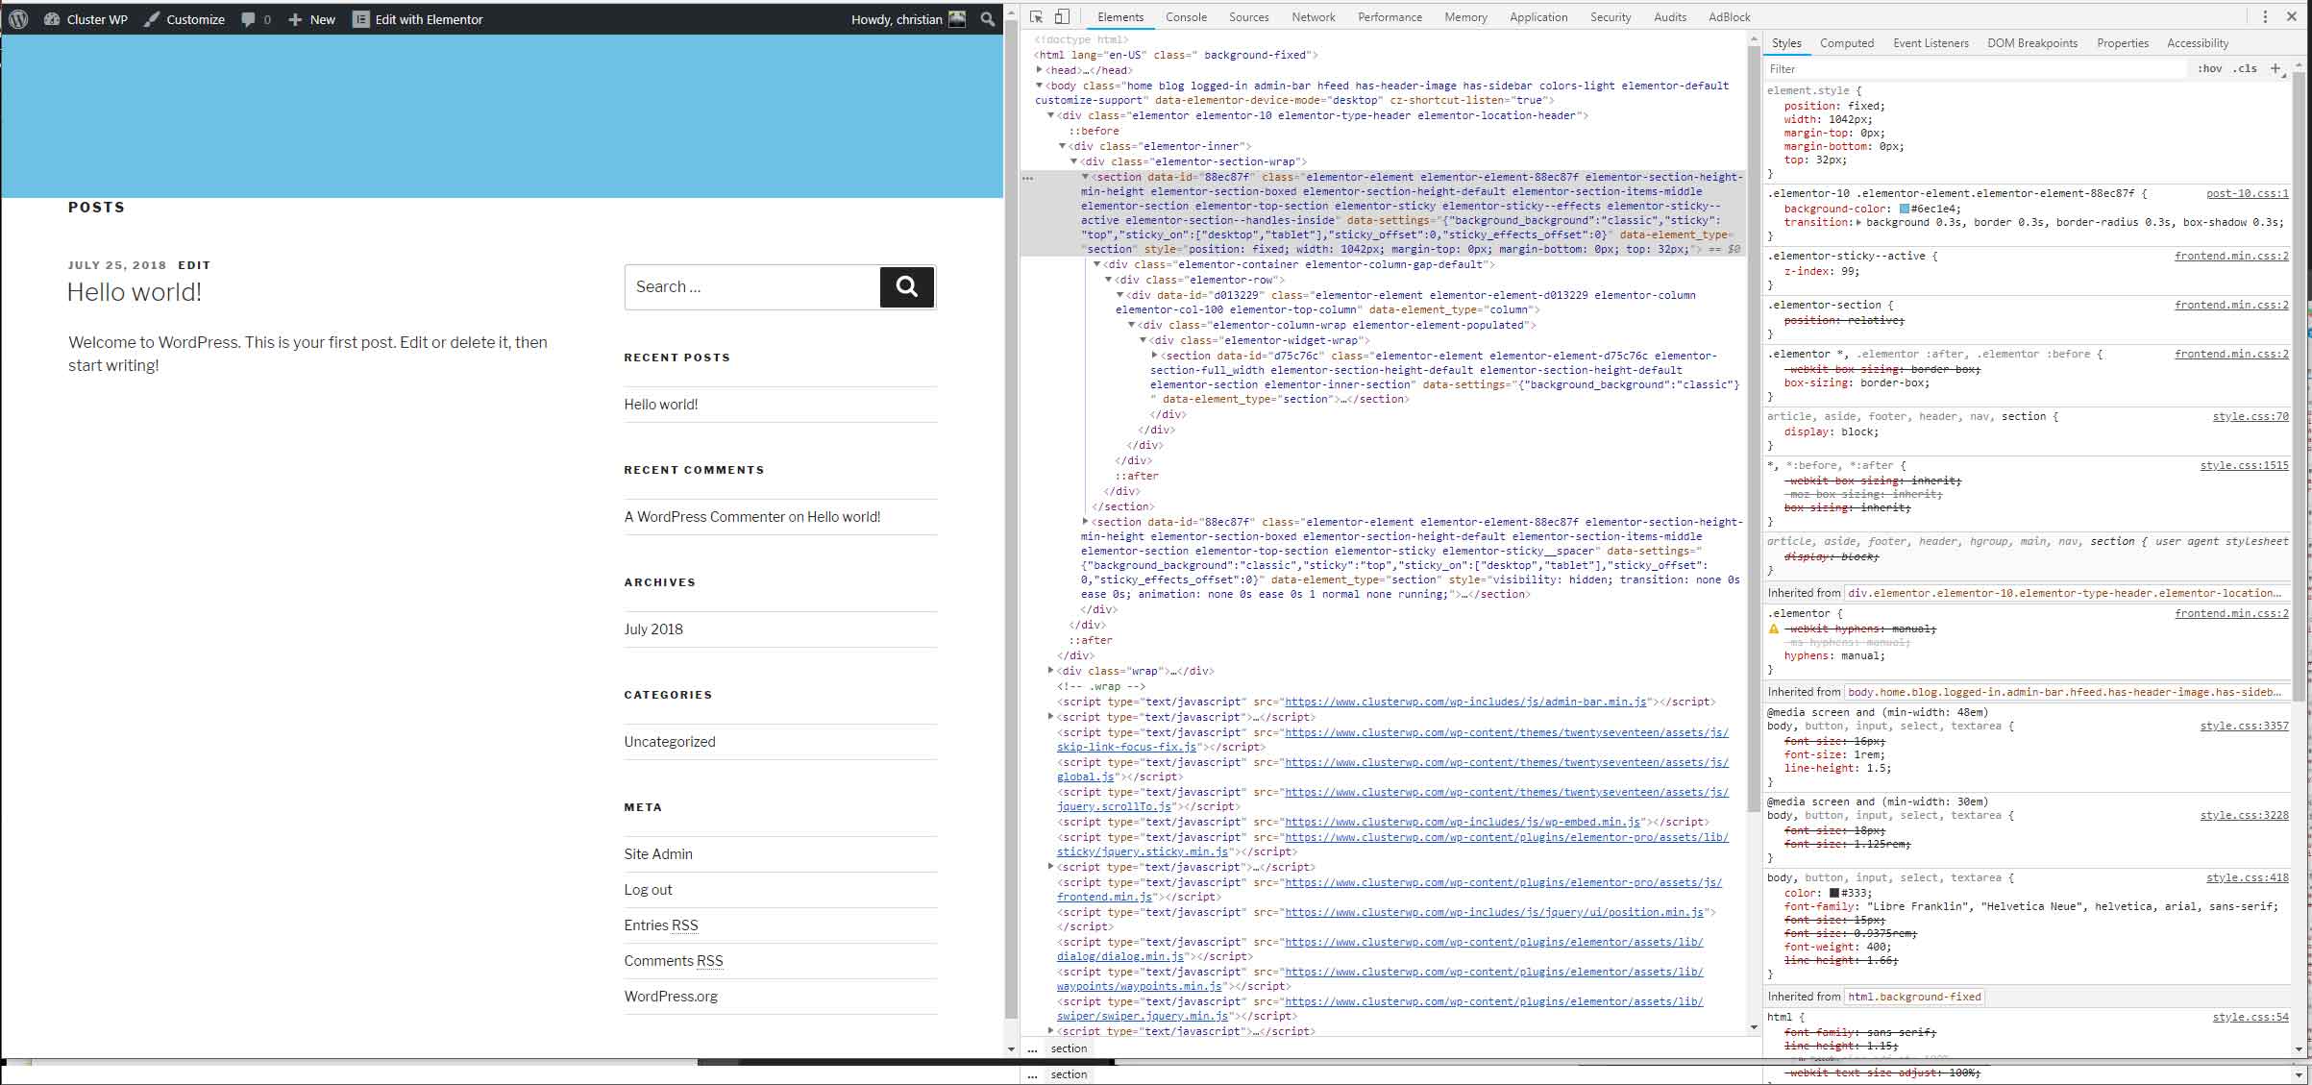Open the Hello world! post title

(135, 292)
